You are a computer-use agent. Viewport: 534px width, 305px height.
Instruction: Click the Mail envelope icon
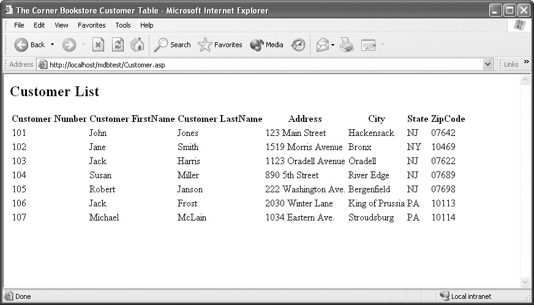(x=322, y=45)
